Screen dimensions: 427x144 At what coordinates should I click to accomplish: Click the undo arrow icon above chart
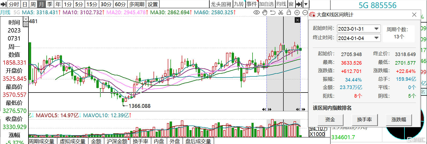[273, 13]
